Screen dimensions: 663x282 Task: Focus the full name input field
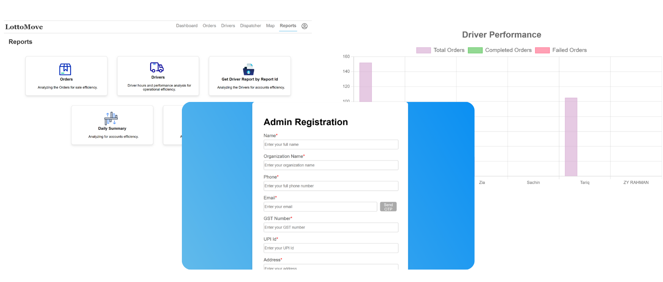coord(331,144)
